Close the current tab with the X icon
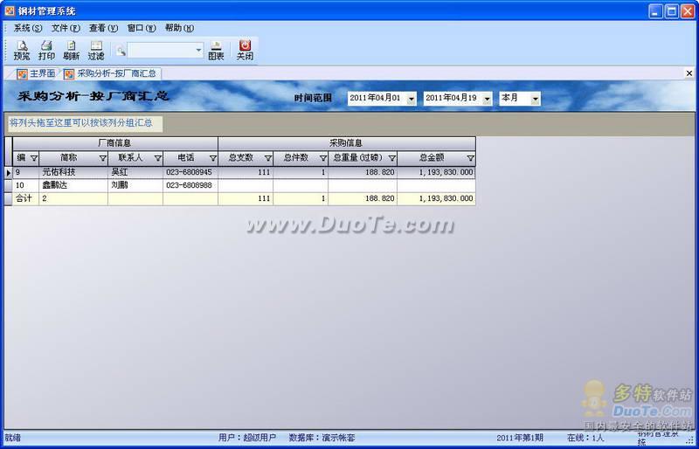 pyautogui.click(x=689, y=74)
